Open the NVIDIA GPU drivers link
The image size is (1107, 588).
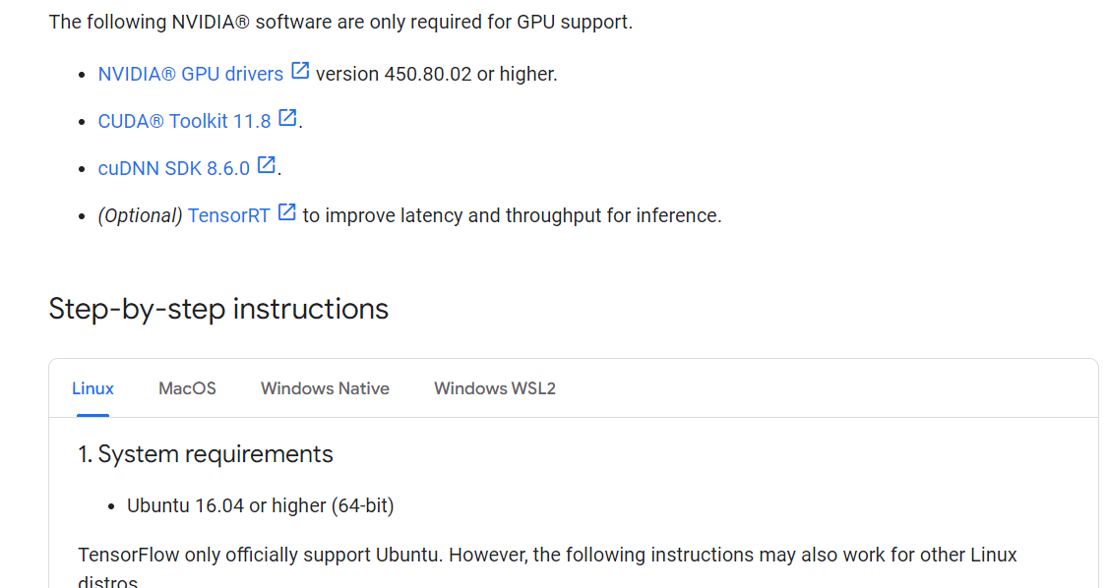(x=190, y=74)
